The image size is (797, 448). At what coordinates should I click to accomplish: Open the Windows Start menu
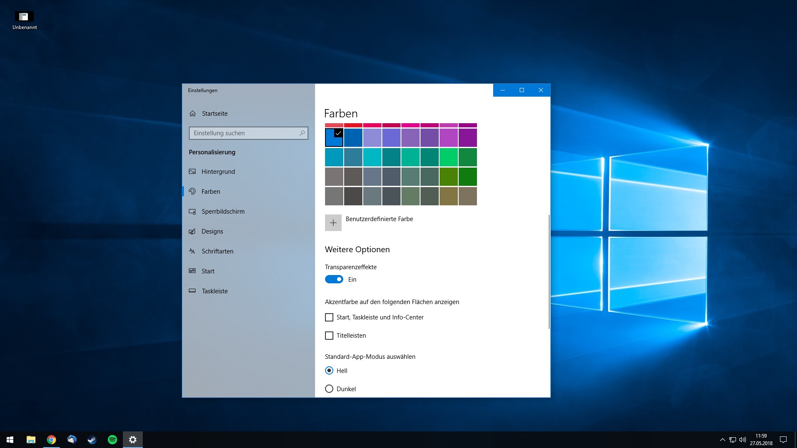coord(10,440)
